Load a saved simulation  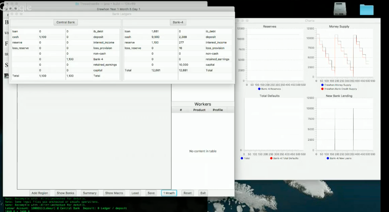click(135, 193)
